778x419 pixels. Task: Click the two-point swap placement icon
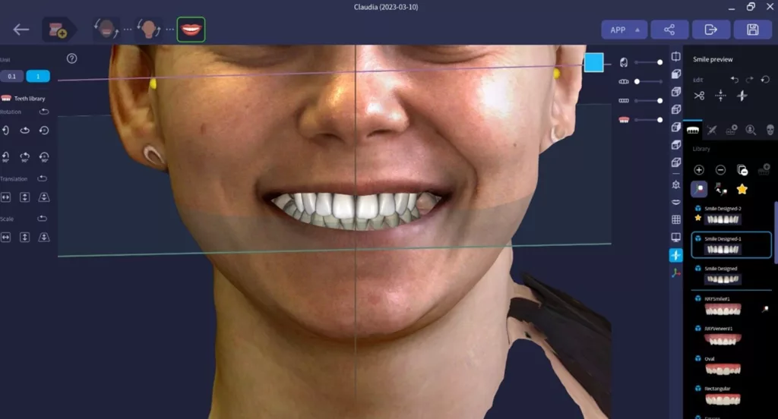tap(720, 189)
